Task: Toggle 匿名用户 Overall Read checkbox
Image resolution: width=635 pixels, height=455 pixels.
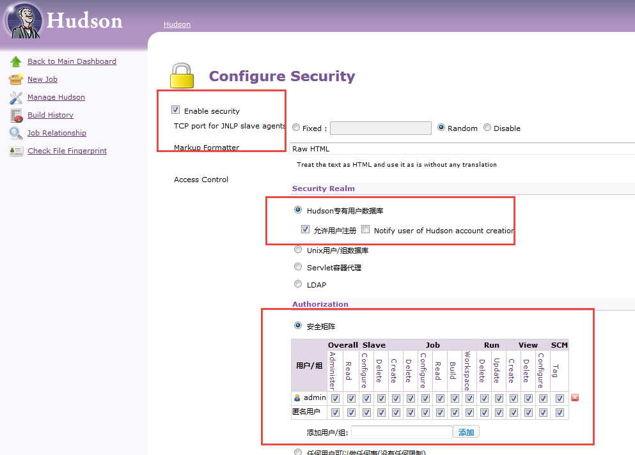Action: click(351, 412)
